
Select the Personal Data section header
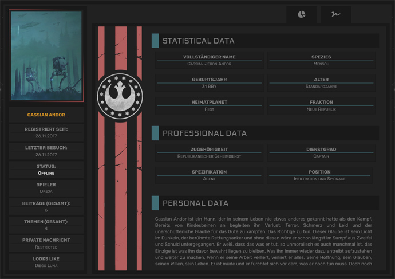(x=195, y=203)
